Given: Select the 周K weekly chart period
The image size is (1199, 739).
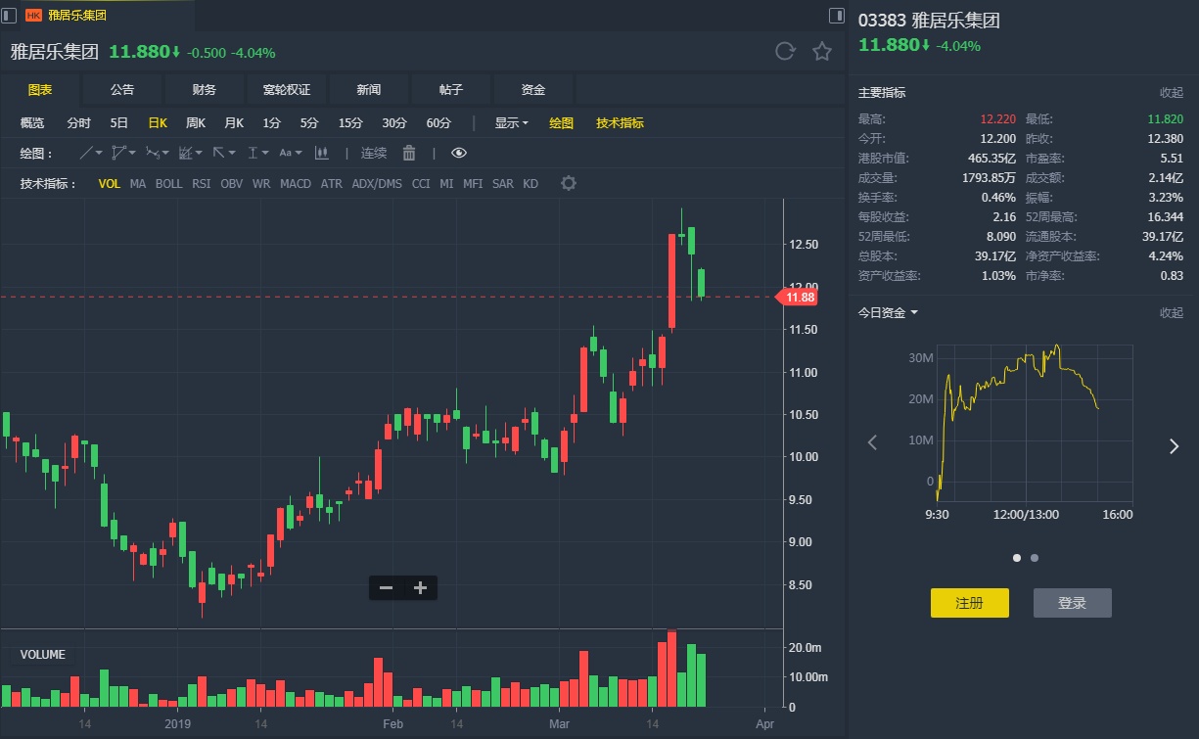Looking at the screenshot, I should pos(196,123).
